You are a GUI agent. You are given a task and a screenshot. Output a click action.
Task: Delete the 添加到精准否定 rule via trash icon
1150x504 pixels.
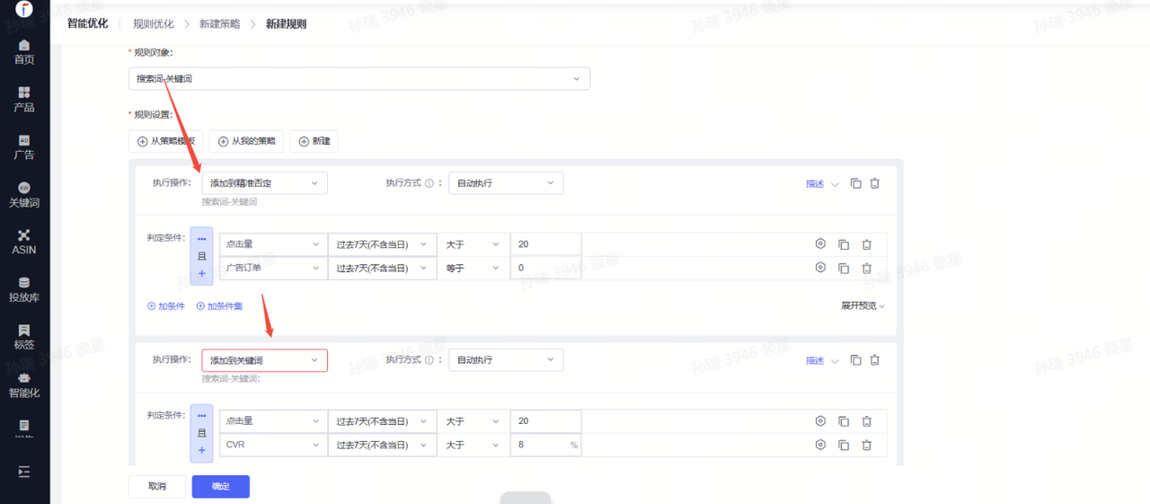coord(874,183)
